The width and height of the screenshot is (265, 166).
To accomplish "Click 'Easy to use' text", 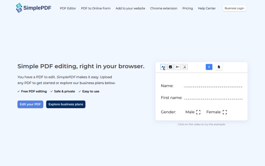I will pos(91,92).
